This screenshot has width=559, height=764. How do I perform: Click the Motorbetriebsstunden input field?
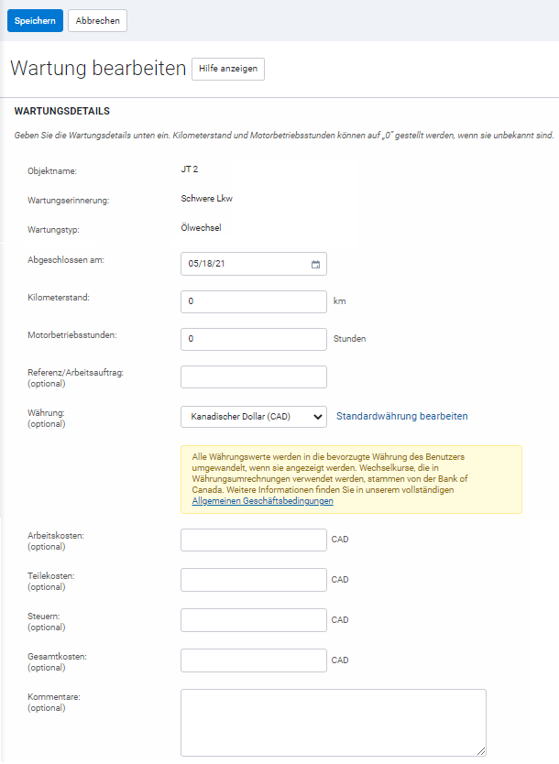[254, 338]
